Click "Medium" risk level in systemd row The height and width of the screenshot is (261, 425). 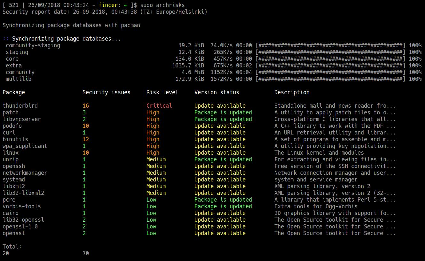click(156, 180)
